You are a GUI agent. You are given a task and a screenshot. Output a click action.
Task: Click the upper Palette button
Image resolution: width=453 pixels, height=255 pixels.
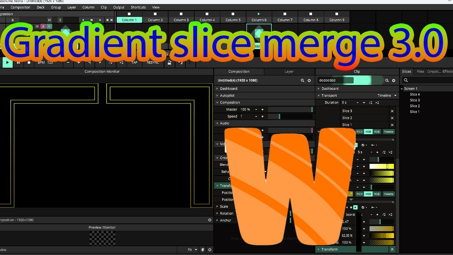point(389,132)
